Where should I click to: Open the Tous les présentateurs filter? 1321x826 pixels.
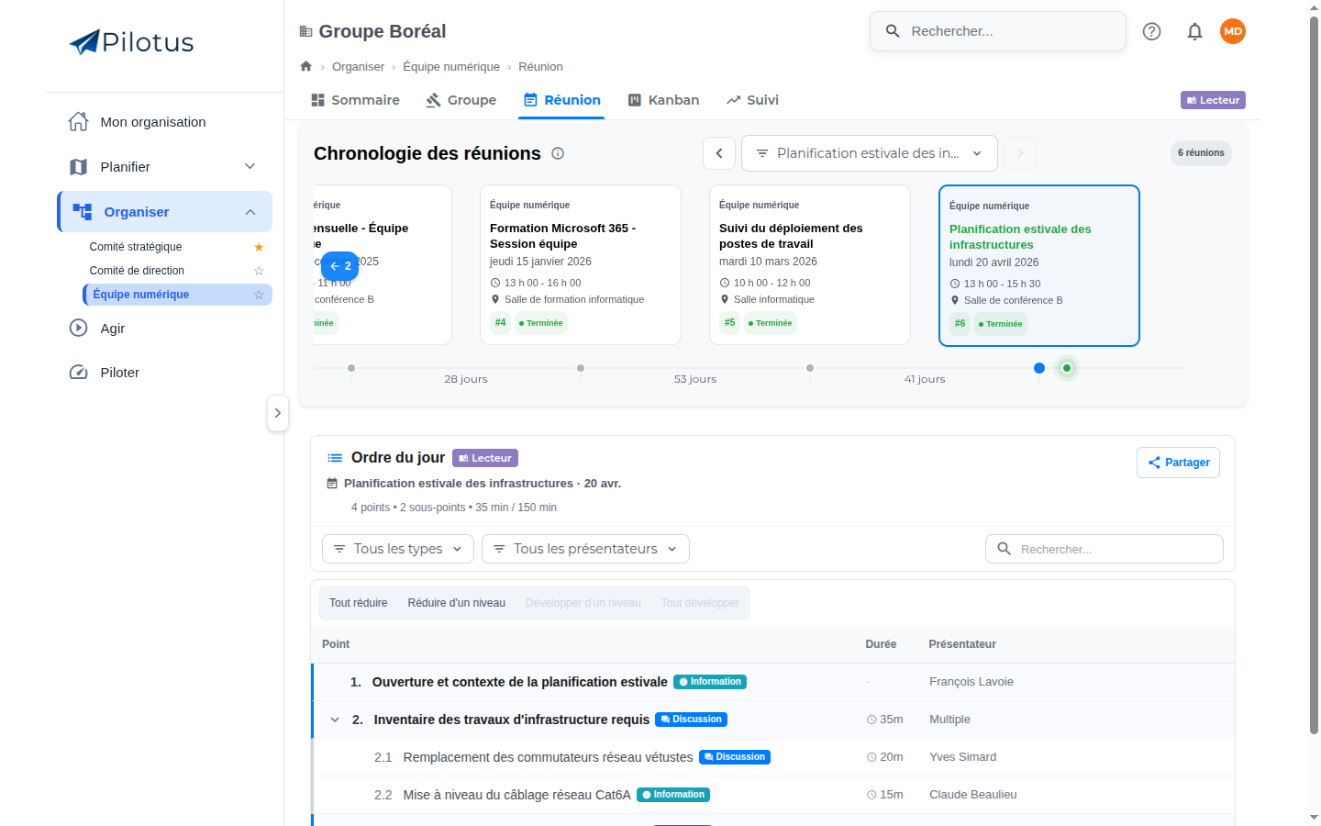(585, 549)
